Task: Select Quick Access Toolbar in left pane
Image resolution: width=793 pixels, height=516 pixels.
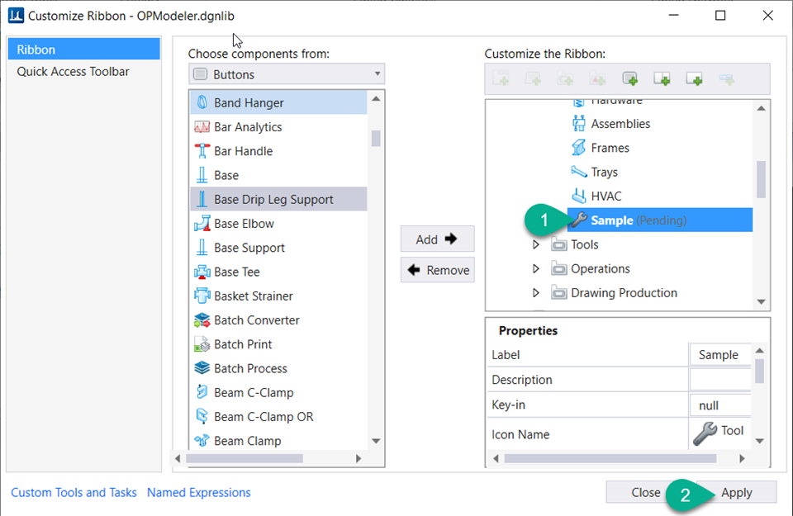Action: click(x=84, y=72)
